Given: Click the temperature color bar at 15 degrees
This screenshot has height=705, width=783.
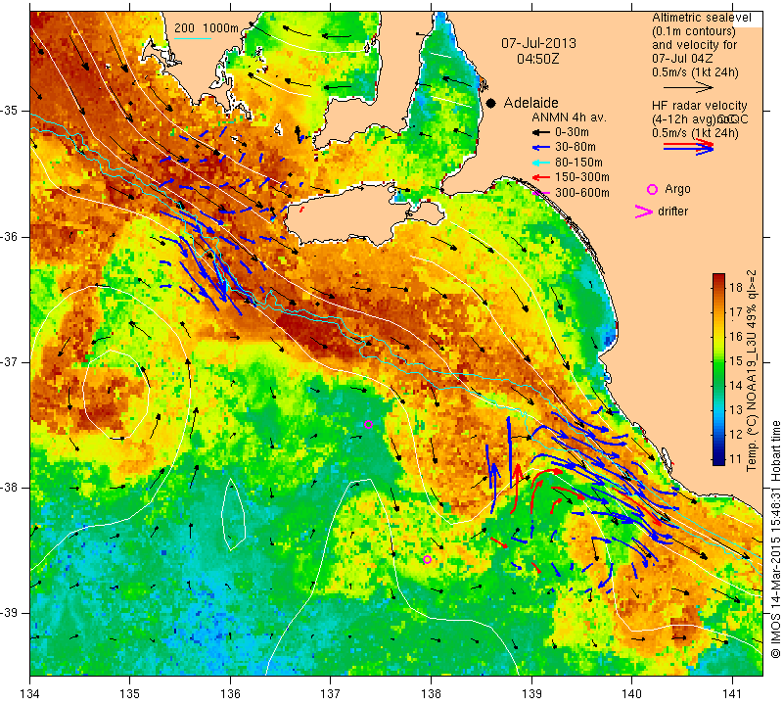Looking at the screenshot, I should tap(718, 360).
